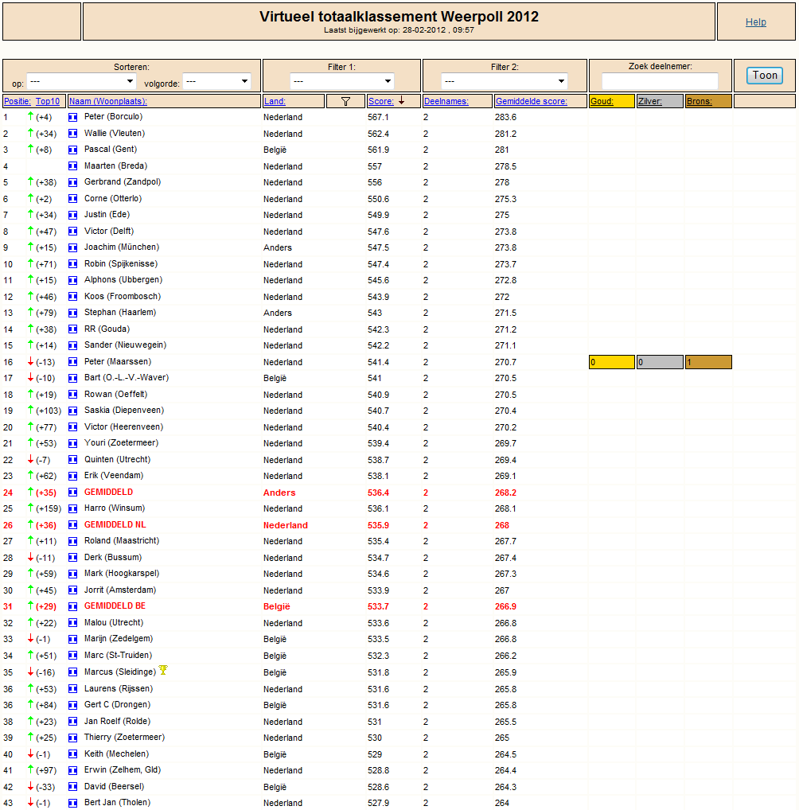
Task: Open the 'op:' sort field dropdown
Action: pos(81,82)
